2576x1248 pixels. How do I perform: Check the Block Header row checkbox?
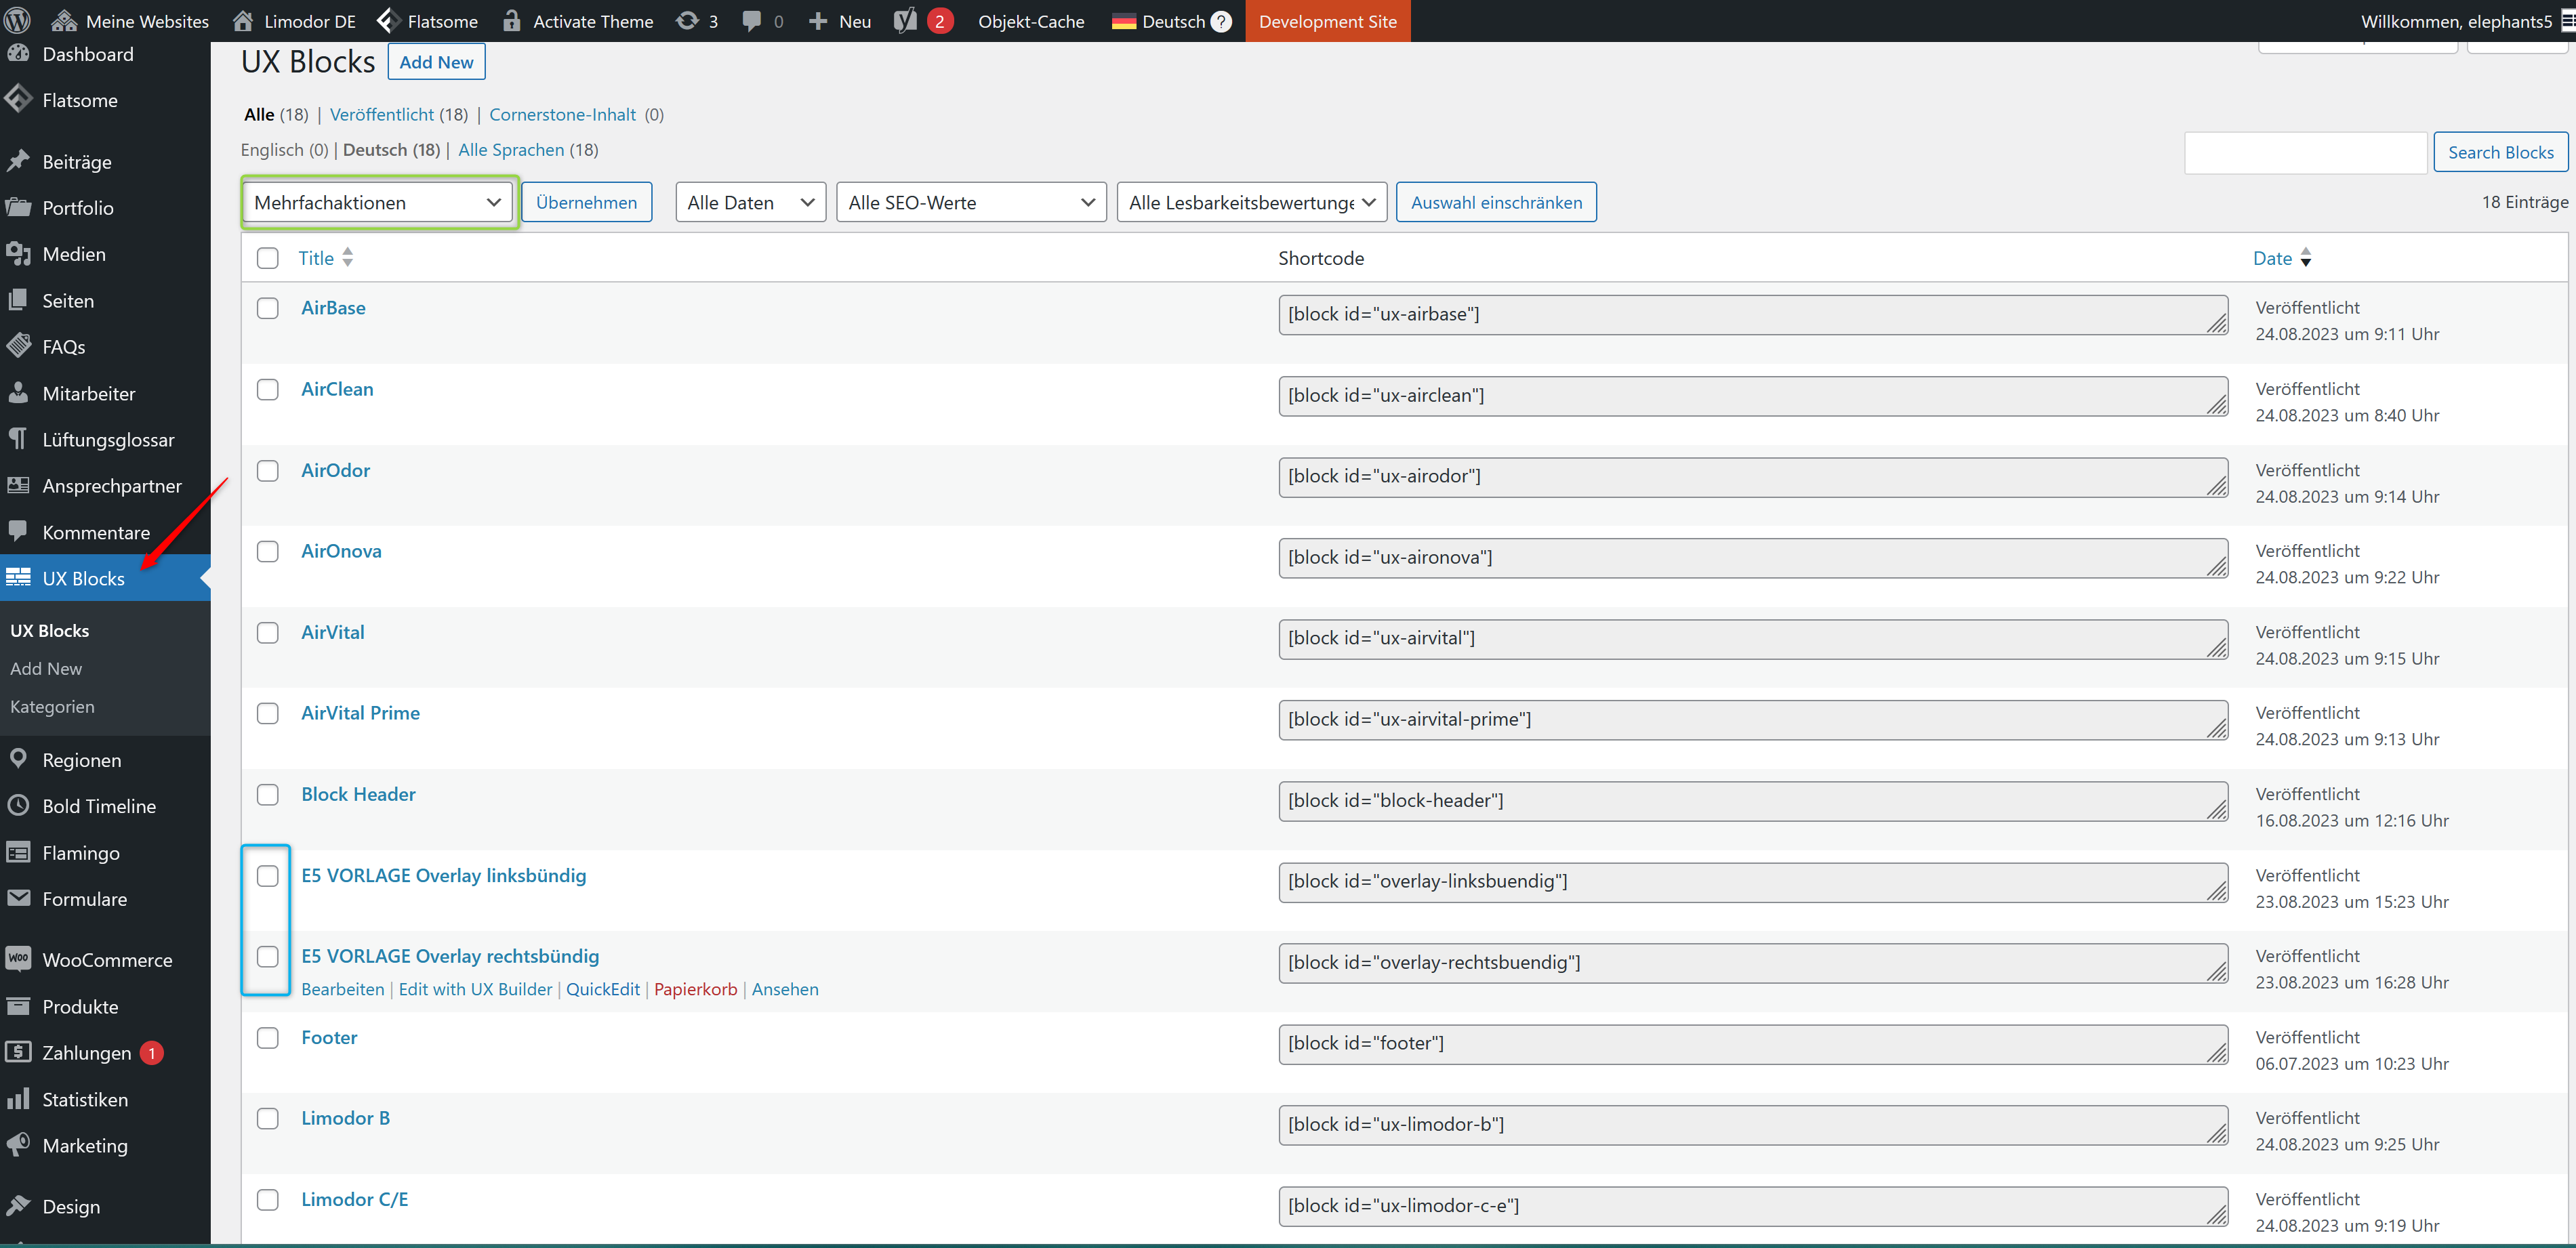coord(267,794)
